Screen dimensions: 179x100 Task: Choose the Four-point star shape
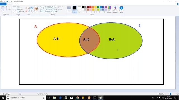(x=44, y=12)
